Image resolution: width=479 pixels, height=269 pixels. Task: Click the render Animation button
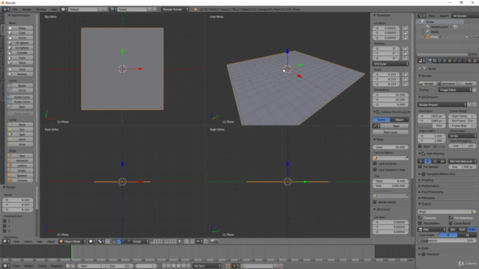point(447,83)
